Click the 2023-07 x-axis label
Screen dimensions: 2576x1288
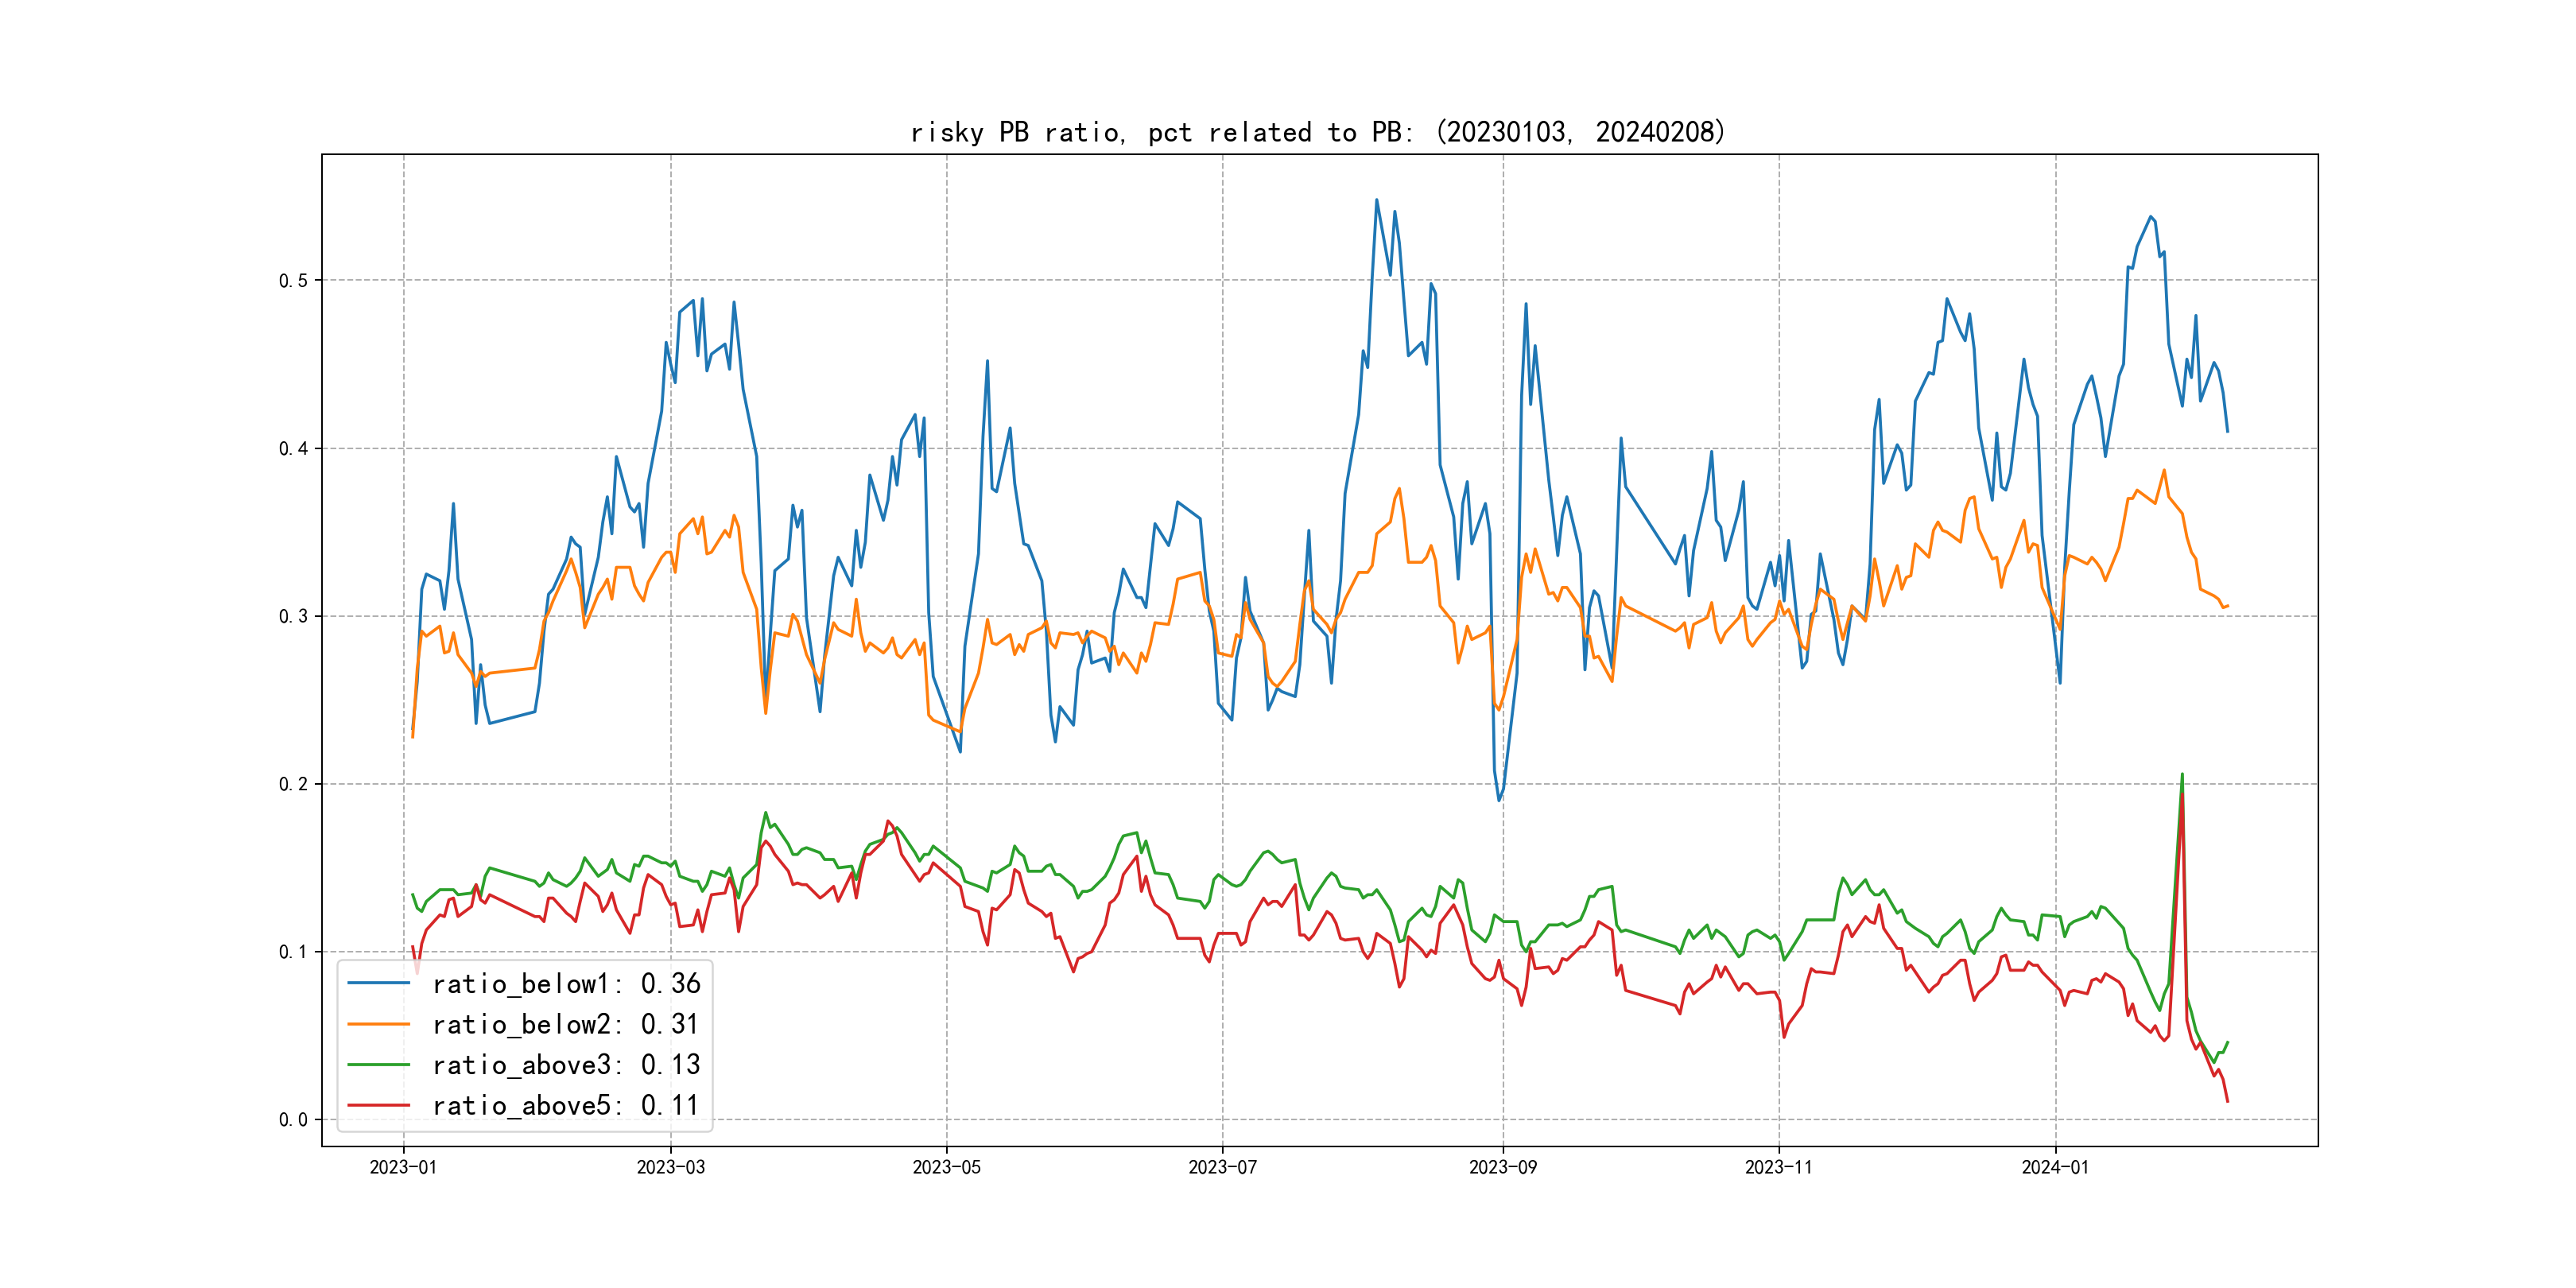point(1222,1168)
